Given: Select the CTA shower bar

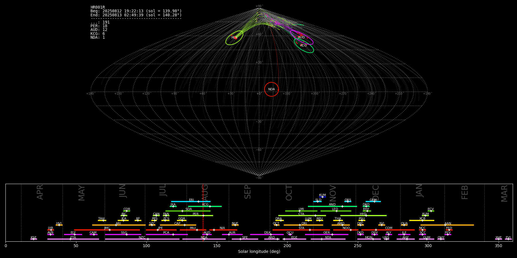Looking at the screenshot, I should pos(302,216).
